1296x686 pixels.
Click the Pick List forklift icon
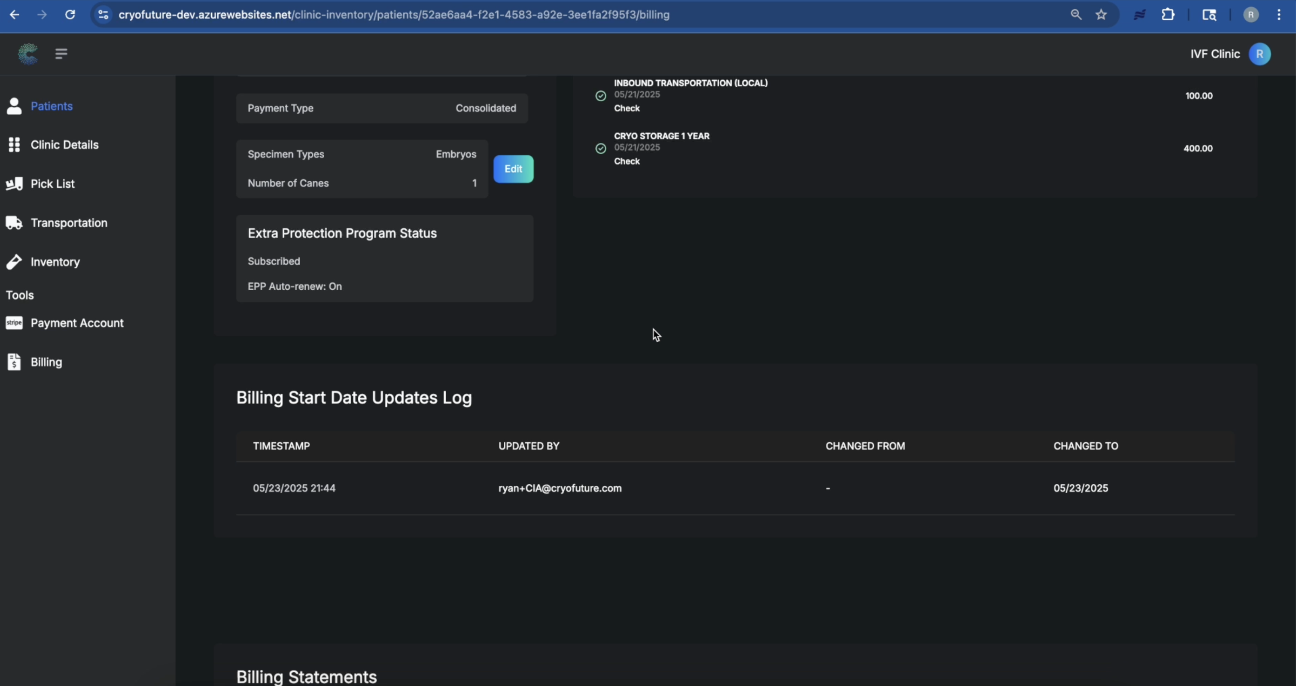tap(14, 184)
